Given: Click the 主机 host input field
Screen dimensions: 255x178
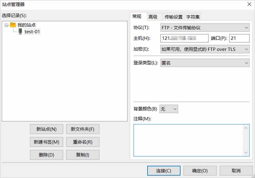Looking at the screenshot, I should click(184, 38).
